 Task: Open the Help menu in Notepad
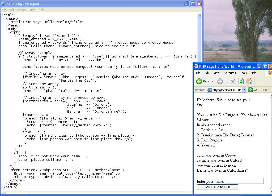pos(41,10)
